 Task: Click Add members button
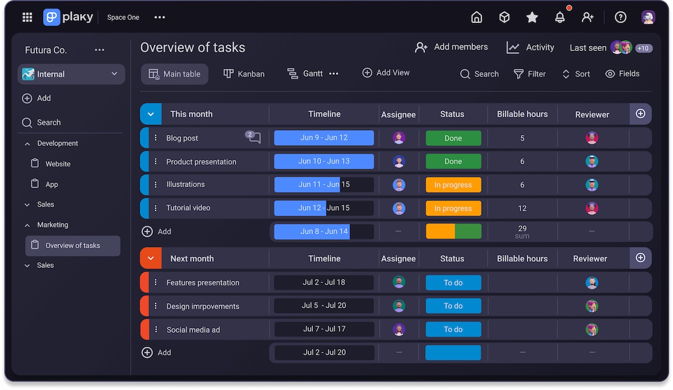coord(451,47)
